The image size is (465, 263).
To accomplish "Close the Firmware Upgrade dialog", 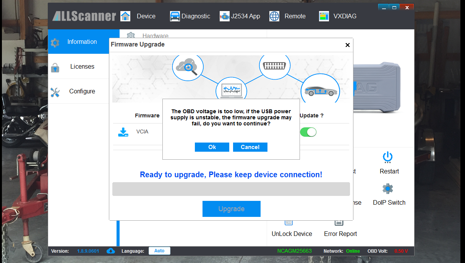I will pyautogui.click(x=347, y=45).
